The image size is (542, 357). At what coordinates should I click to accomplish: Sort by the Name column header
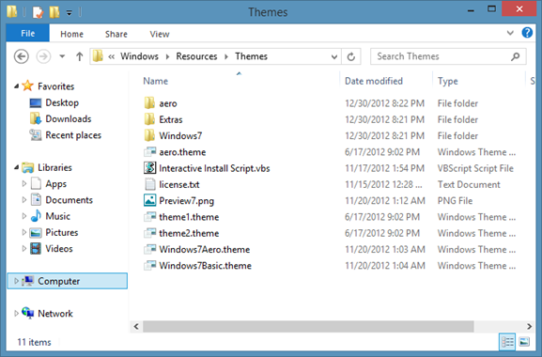click(x=156, y=81)
